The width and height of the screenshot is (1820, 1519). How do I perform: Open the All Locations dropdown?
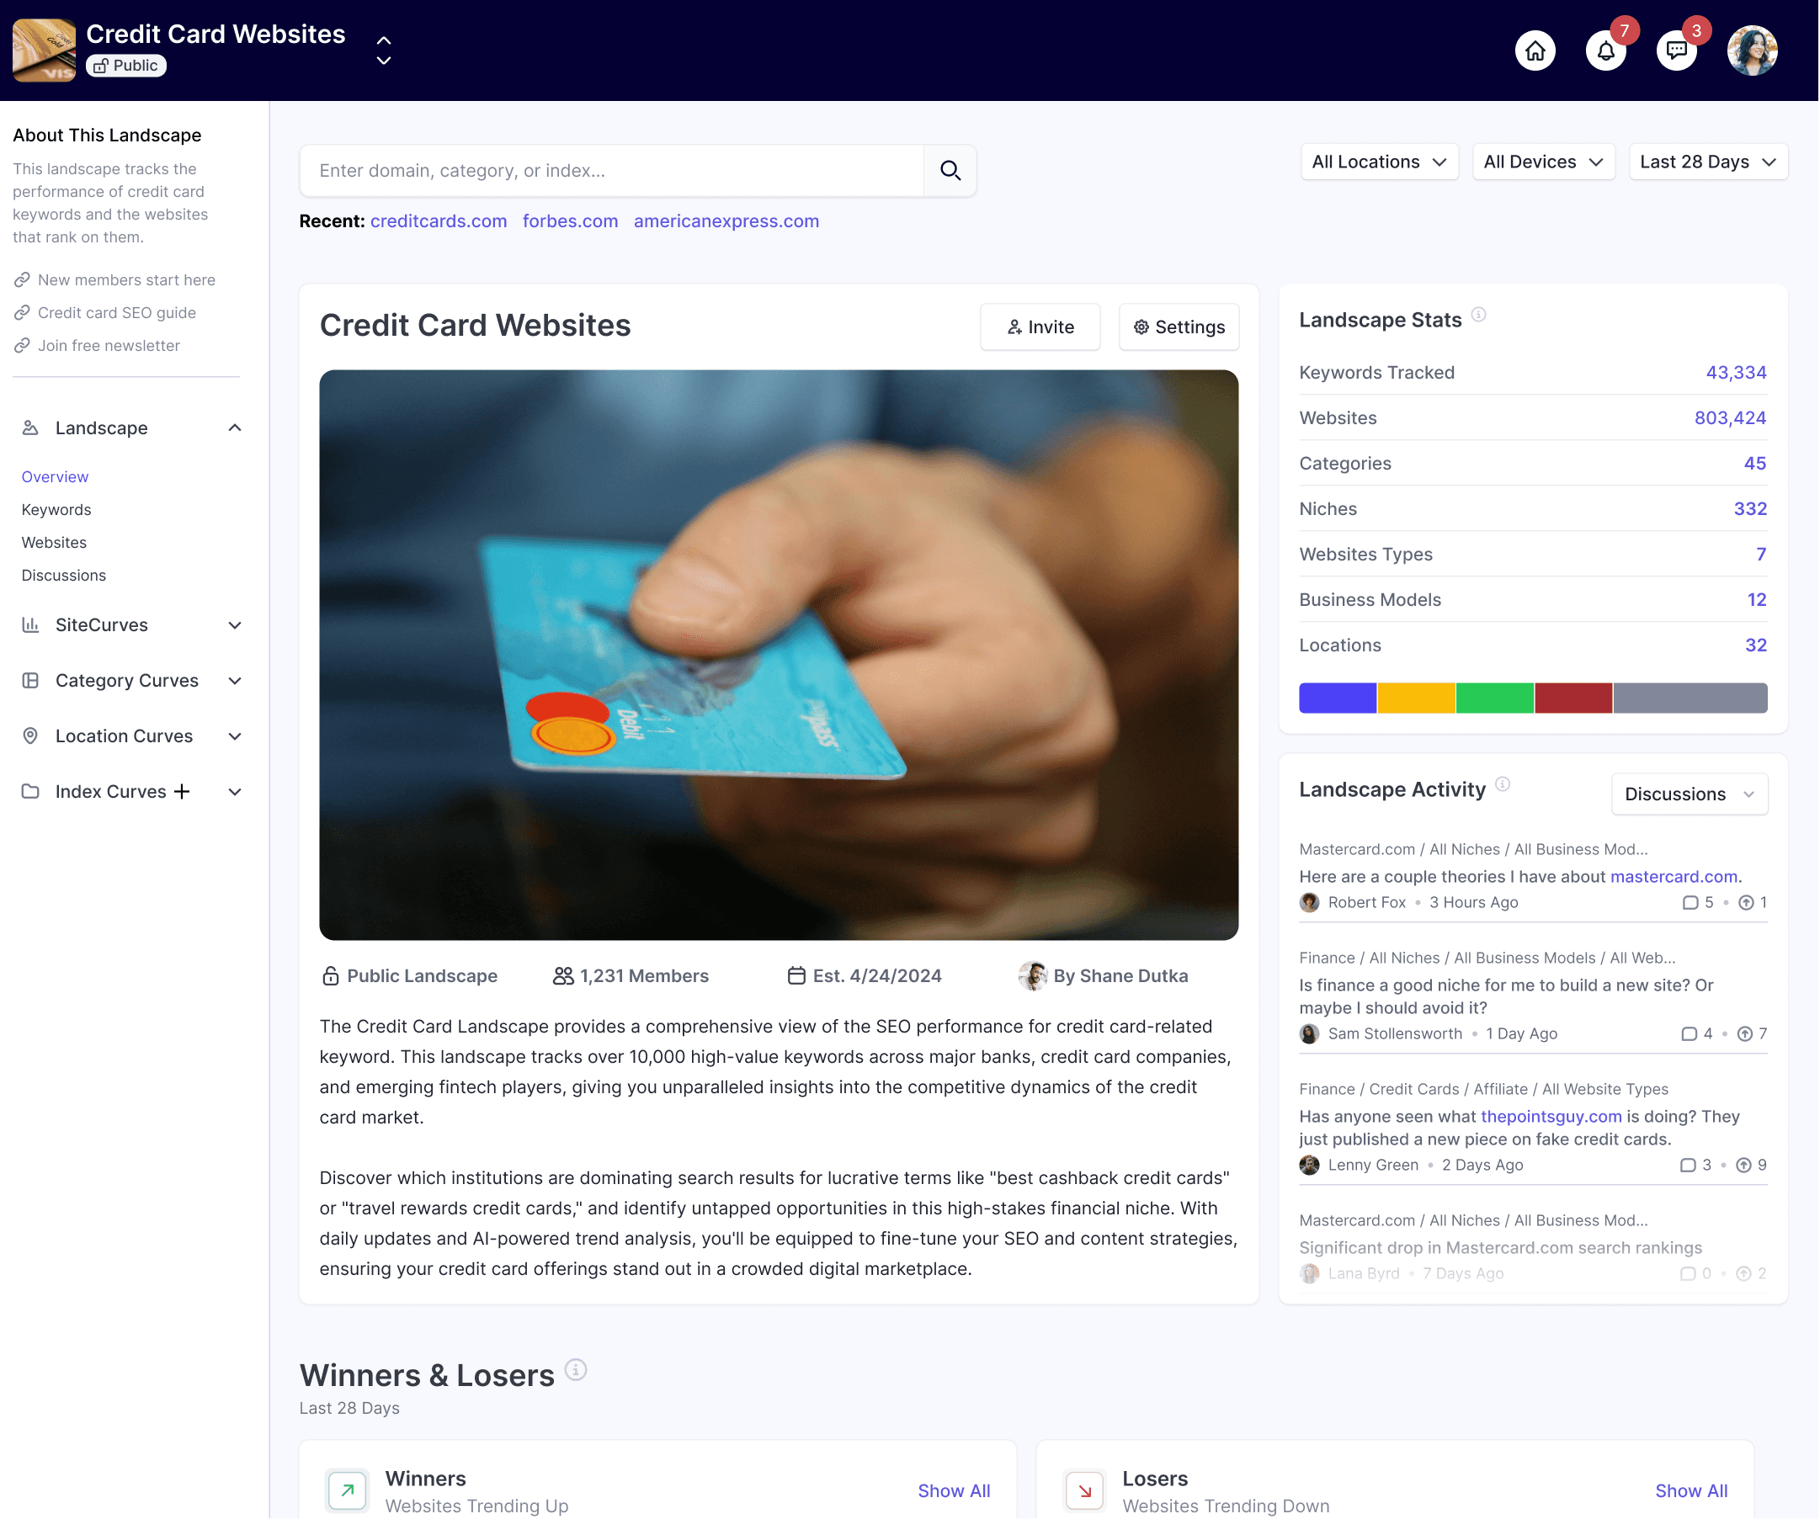pyautogui.click(x=1380, y=162)
